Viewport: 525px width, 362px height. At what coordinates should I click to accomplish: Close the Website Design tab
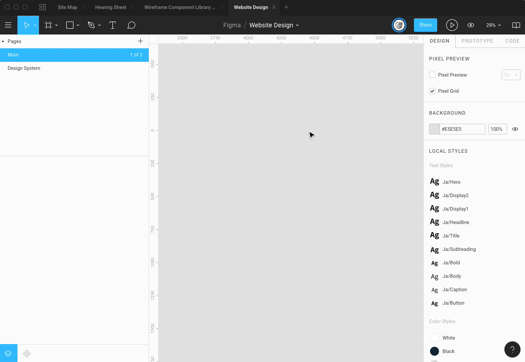tap(274, 7)
